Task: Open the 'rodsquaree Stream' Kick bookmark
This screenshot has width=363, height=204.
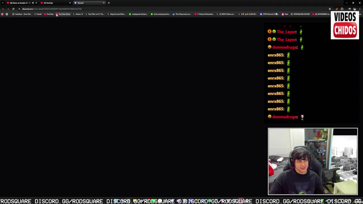Action: point(138,14)
